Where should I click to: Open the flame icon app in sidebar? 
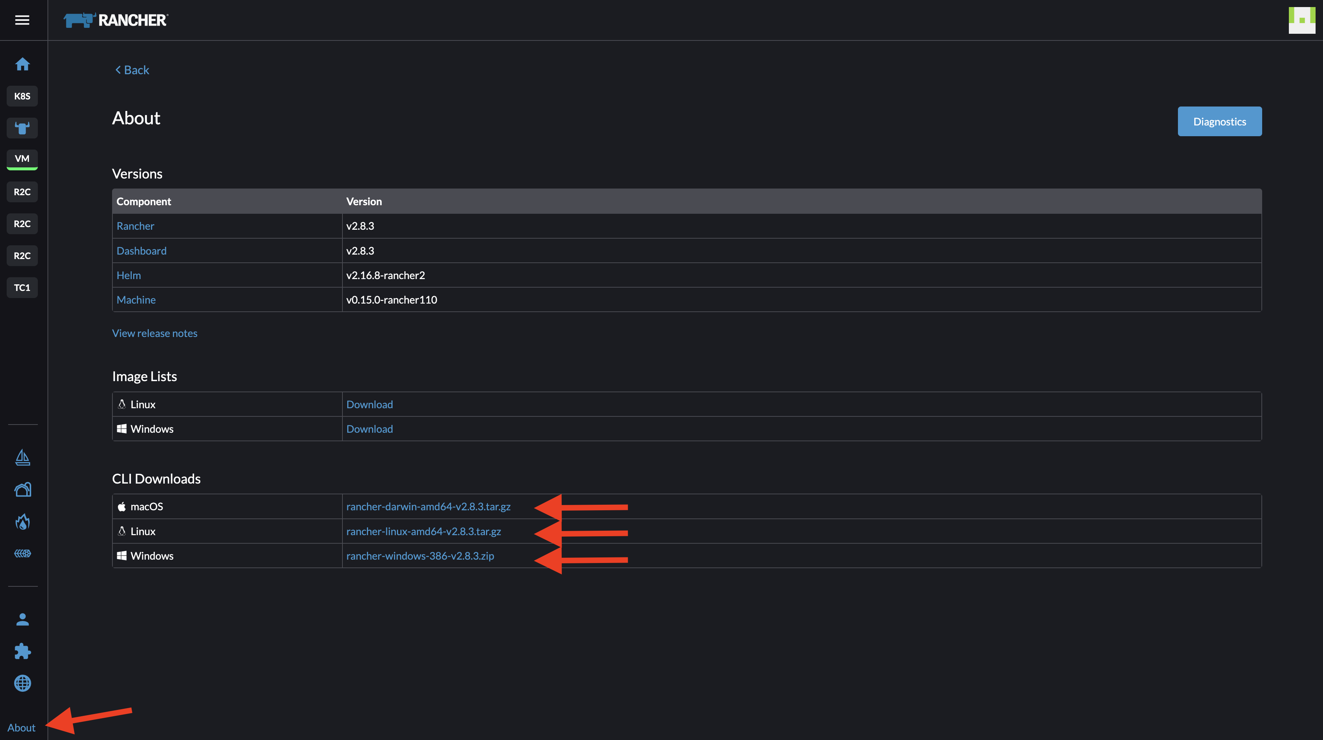(22, 522)
